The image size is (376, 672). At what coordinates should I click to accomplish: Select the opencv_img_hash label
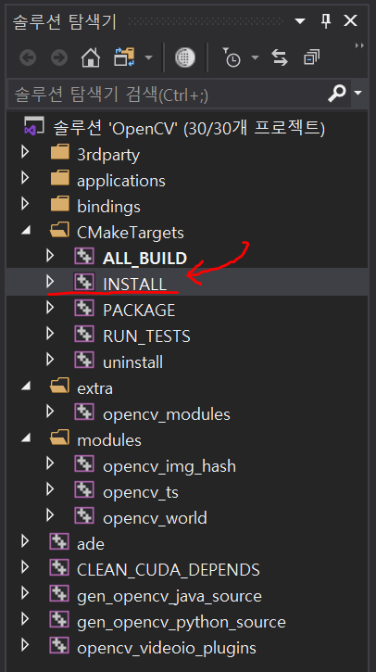(x=169, y=466)
